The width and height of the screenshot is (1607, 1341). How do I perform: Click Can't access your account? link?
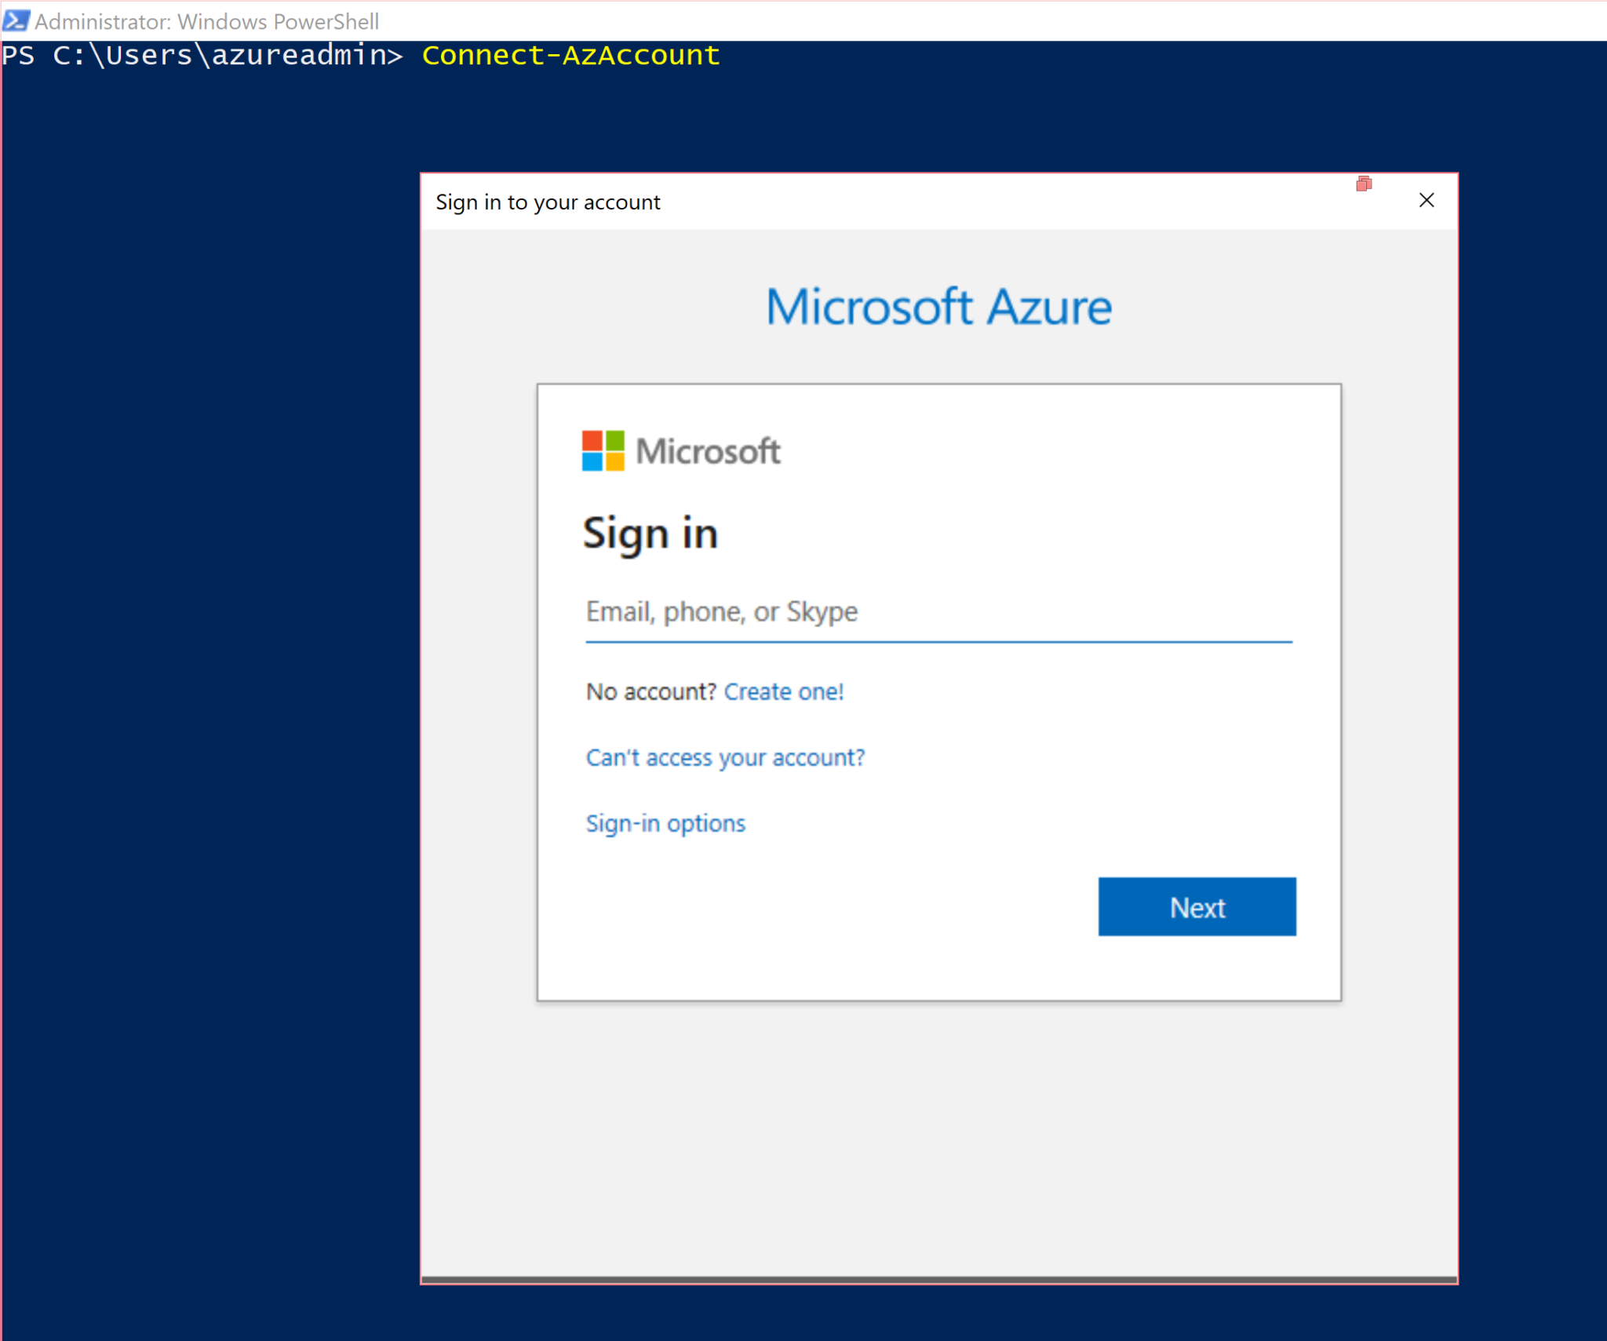click(725, 758)
